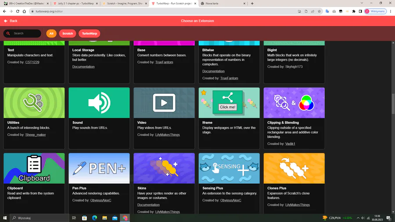Add the Skins extension image
The width and height of the screenshot is (395, 222).
pos(164,168)
